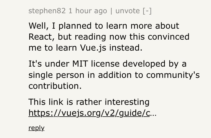Image resolution: width=211 pixels, height=138 pixels.
Task: Click the word "convinced"
Action: [x=168, y=37]
